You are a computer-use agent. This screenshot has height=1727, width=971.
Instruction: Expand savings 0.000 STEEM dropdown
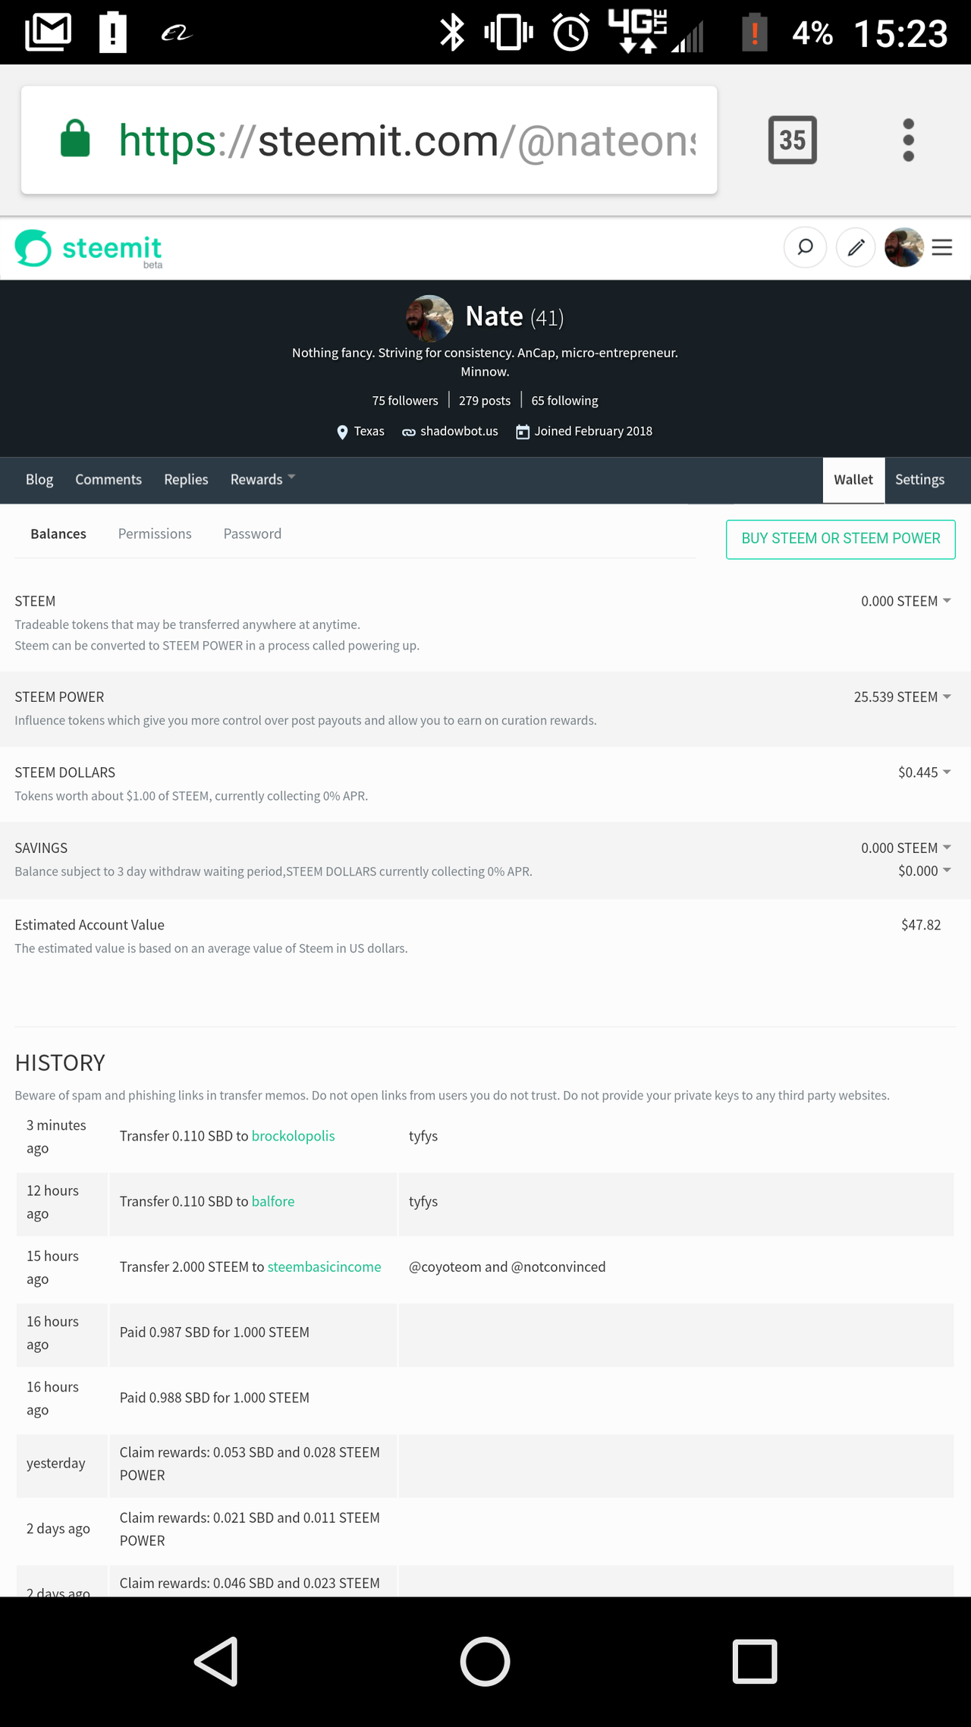(906, 848)
